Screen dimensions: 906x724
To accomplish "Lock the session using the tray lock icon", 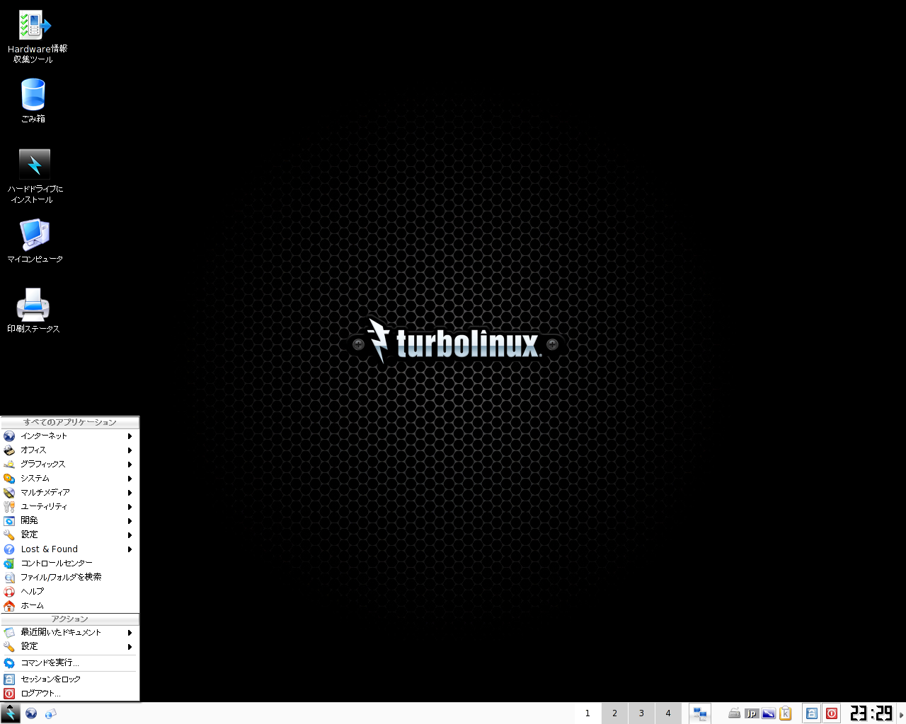I will (x=812, y=713).
